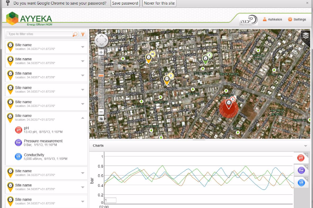Click the 02:00 time axis label
Screen dimensions: 313x208
tap(104, 207)
